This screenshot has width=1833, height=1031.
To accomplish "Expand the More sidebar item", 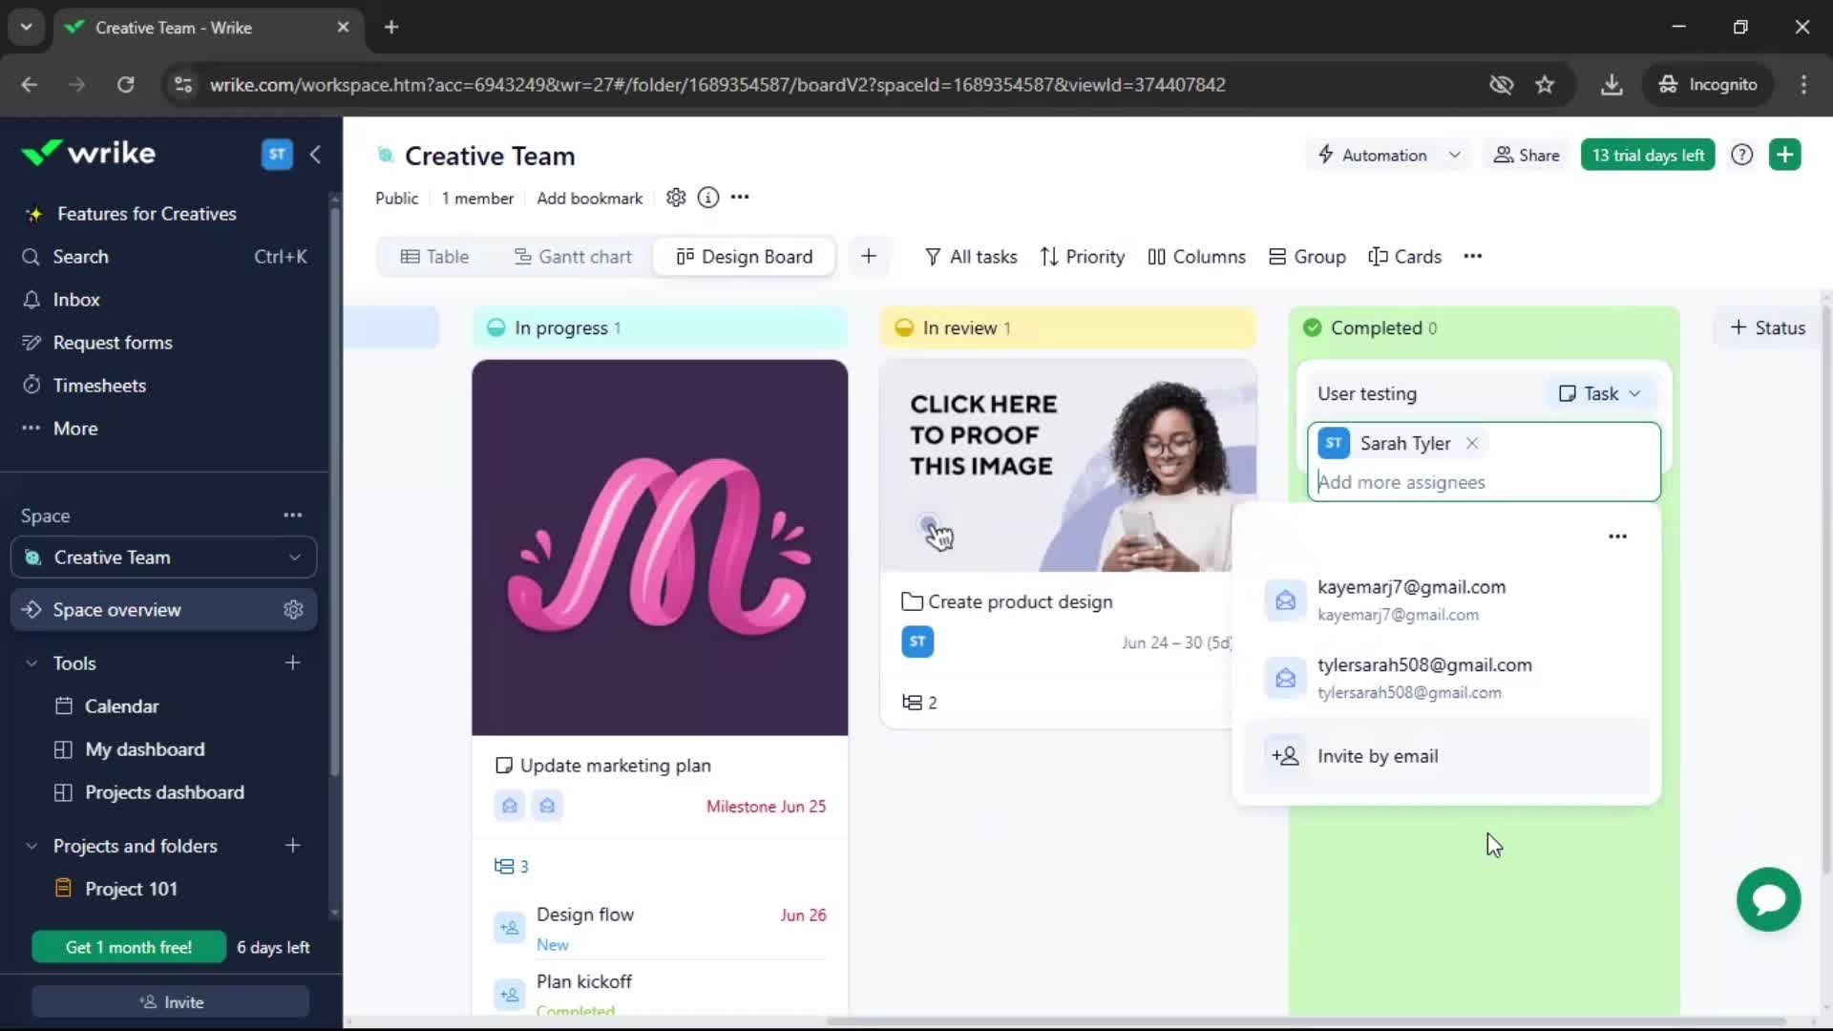I will pyautogui.click(x=75, y=429).
